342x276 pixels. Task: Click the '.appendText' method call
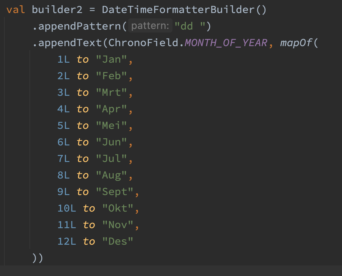(x=67, y=43)
